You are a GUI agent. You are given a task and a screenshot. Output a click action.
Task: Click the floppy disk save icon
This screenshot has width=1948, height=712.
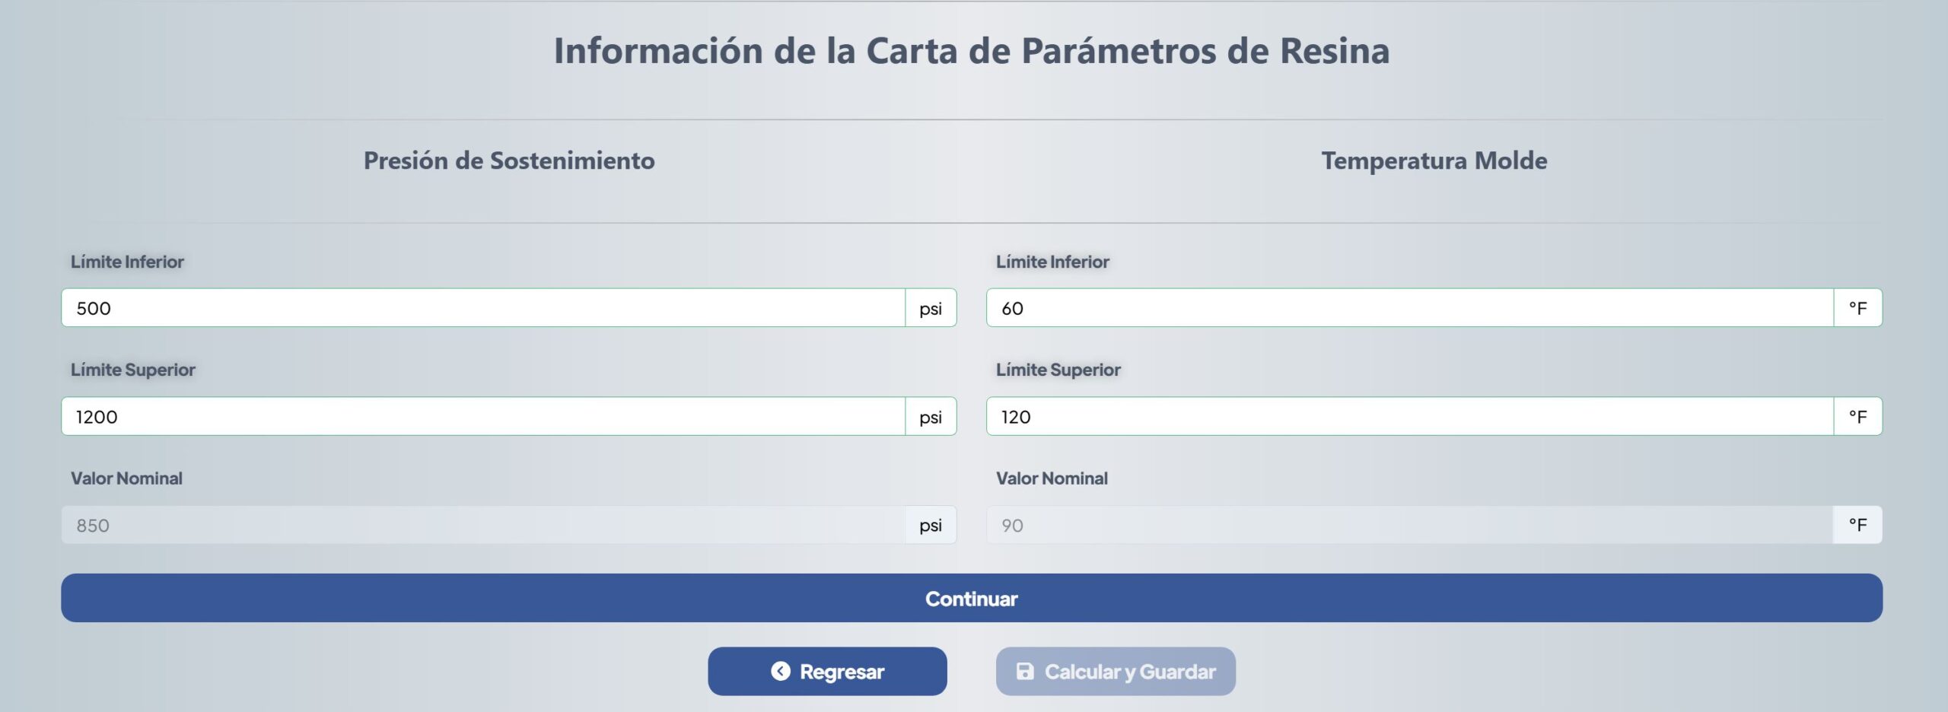click(x=1025, y=671)
